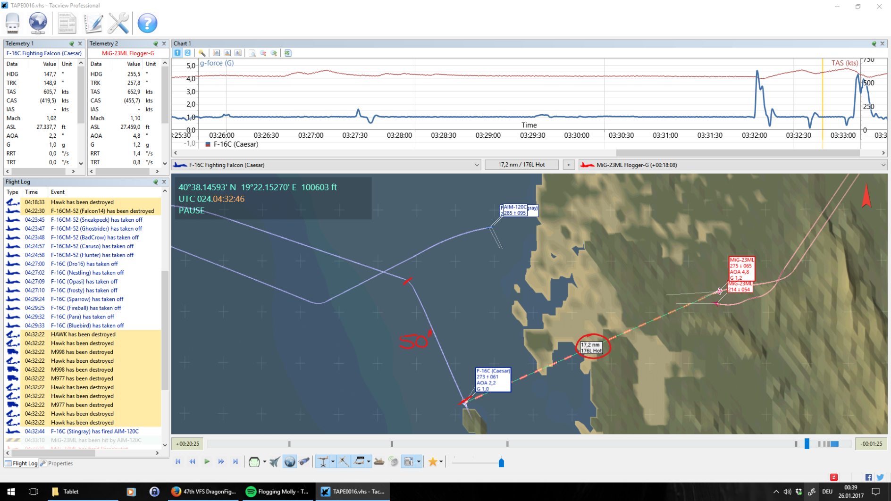Screen dimensions: 891x501
Task: Click the telescope view icon
Action: coord(304,462)
